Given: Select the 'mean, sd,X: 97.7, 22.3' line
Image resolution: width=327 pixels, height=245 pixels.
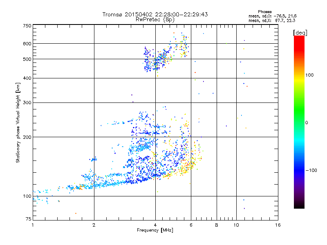Looking at the screenshot, I should 272,20.
